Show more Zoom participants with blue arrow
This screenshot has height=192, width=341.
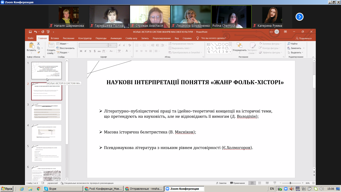(300, 17)
